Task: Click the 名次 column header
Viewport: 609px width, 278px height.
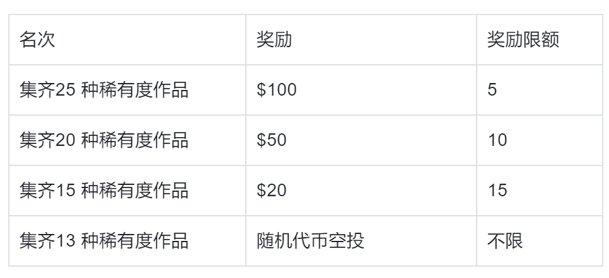Action: click(38, 40)
